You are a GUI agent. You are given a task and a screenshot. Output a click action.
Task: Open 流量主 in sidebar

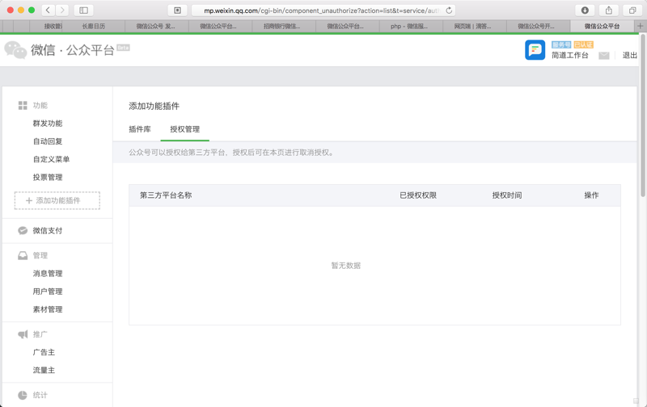(44, 371)
